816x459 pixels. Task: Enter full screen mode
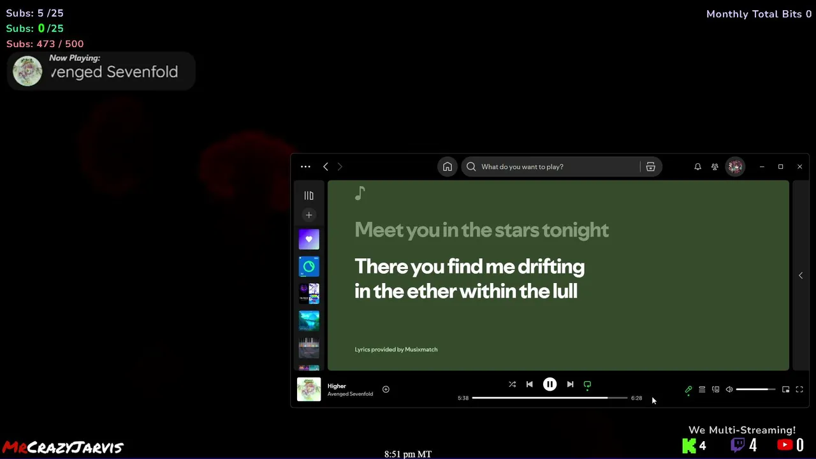click(799, 390)
